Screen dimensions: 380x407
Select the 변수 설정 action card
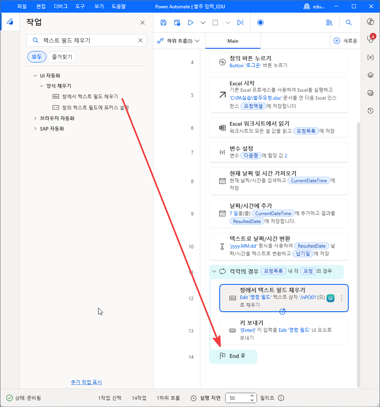pos(278,152)
